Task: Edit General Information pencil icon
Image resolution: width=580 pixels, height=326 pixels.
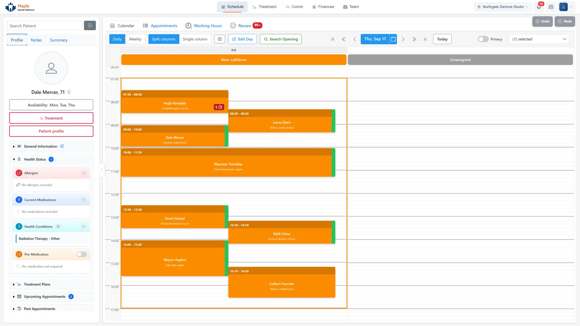Action: click(x=62, y=146)
